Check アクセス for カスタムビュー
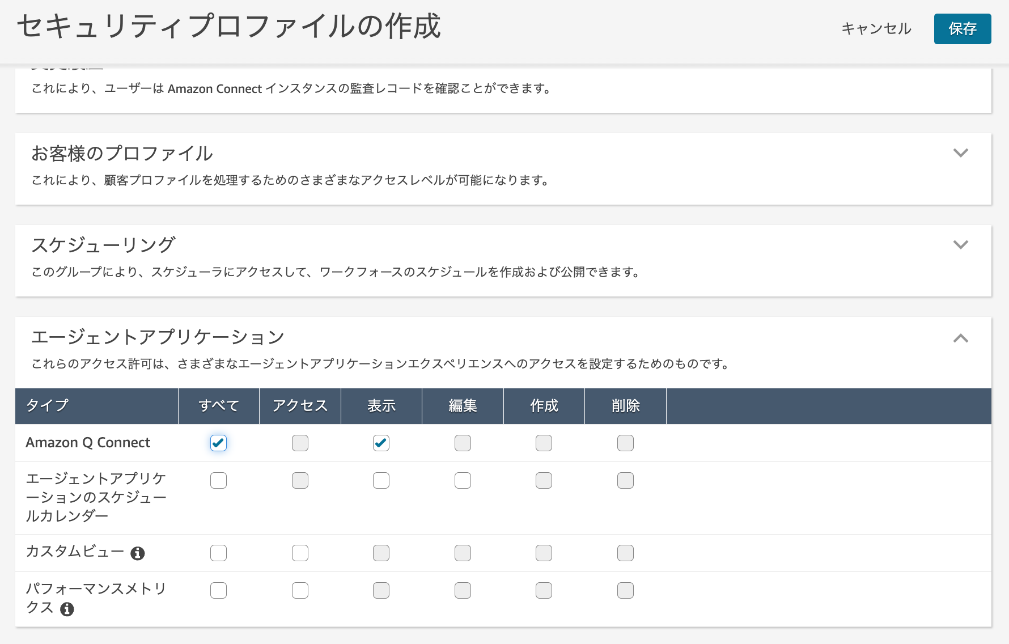The image size is (1009, 644). 300,553
